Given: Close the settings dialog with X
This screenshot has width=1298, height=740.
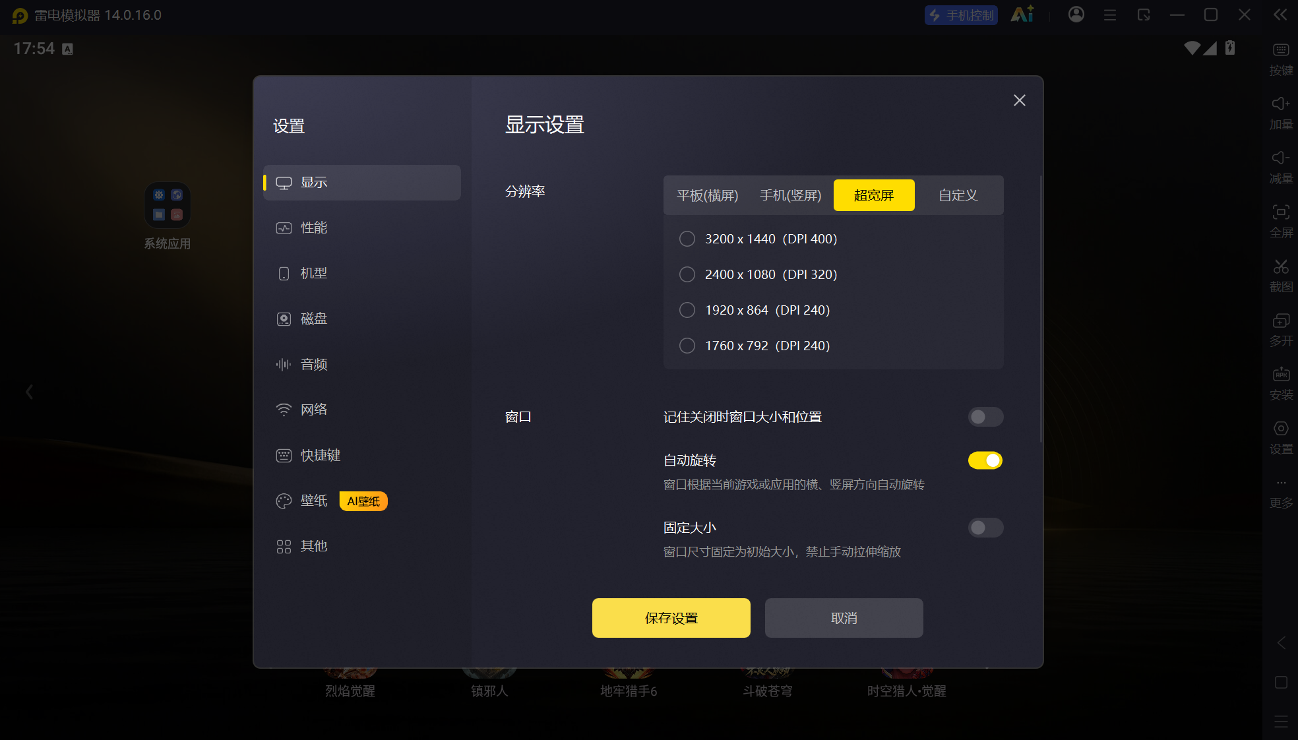Looking at the screenshot, I should click(1019, 100).
